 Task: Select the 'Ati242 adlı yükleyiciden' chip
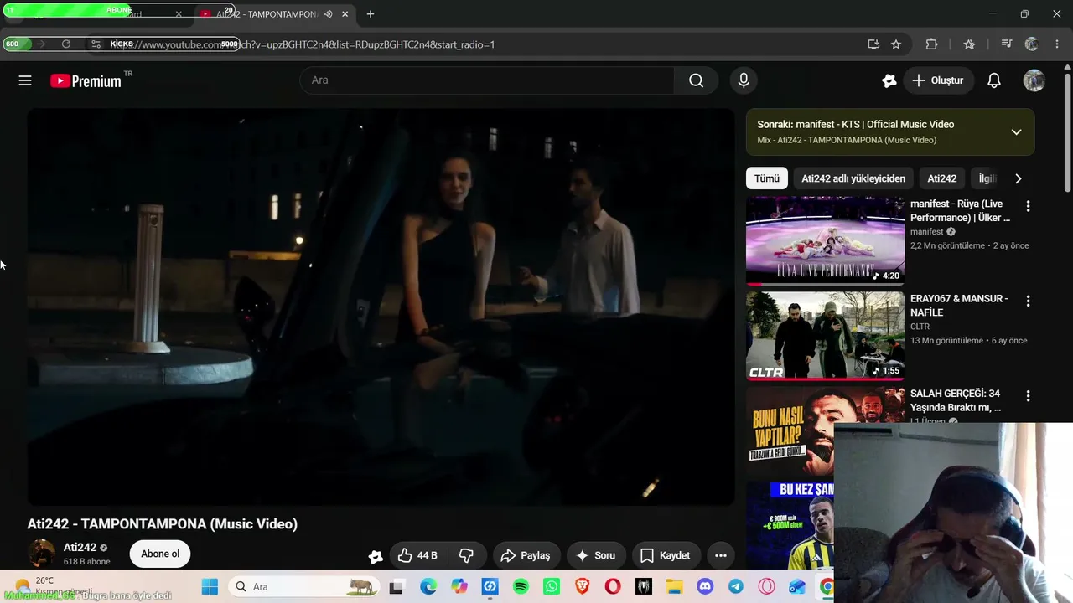pyautogui.click(x=853, y=178)
